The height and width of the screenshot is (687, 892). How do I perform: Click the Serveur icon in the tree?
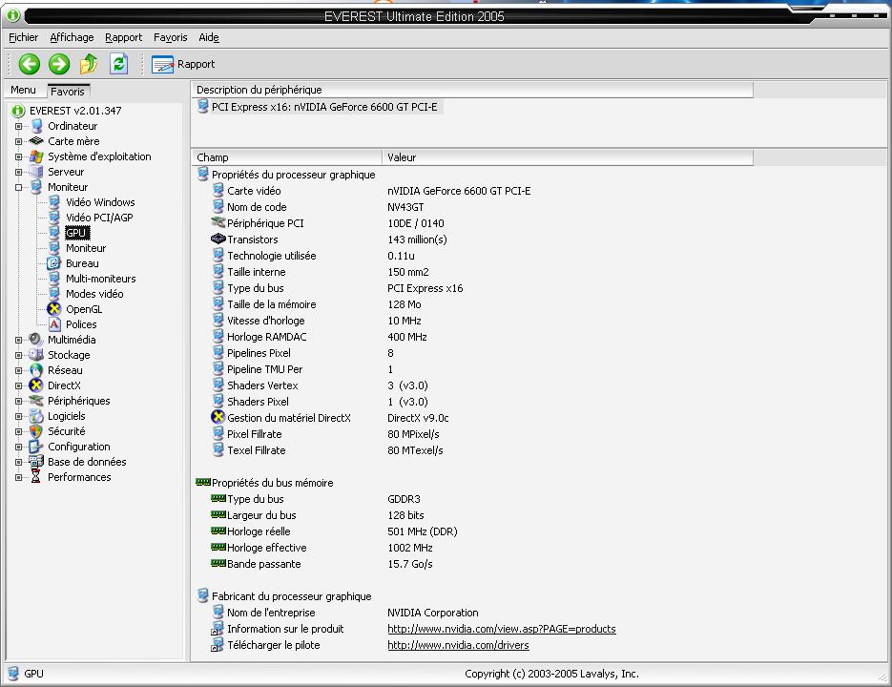(x=36, y=172)
